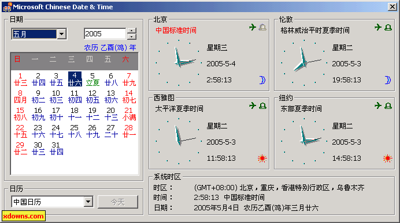
Task: Click the airplane icon in the 伦敦 panel
Action: click(378, 27)
